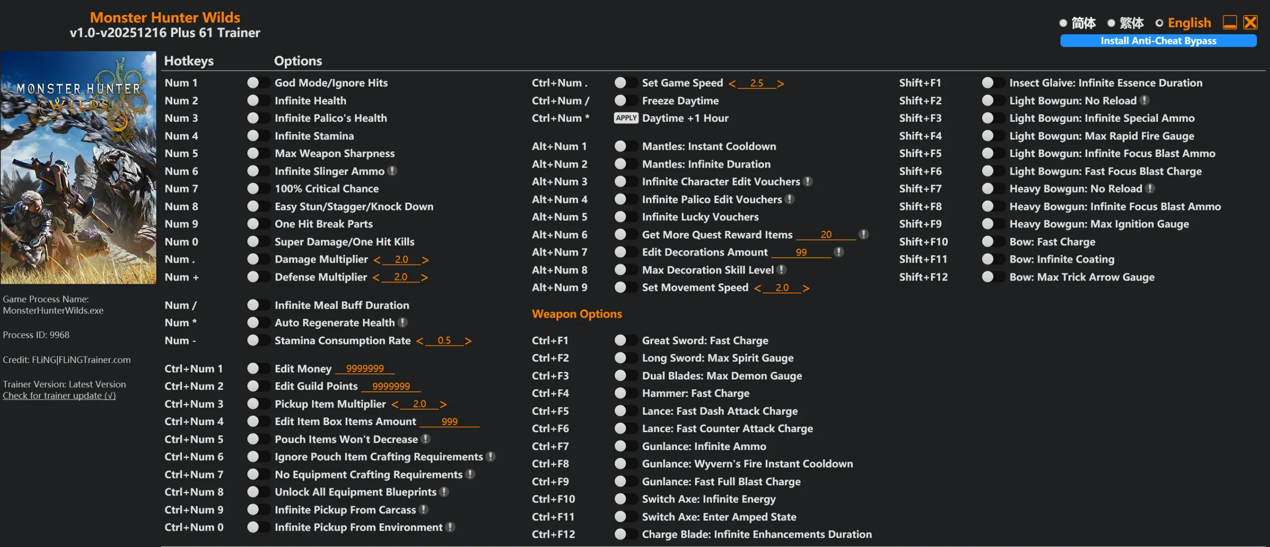Open Check for trainer update link

point(59,396)
